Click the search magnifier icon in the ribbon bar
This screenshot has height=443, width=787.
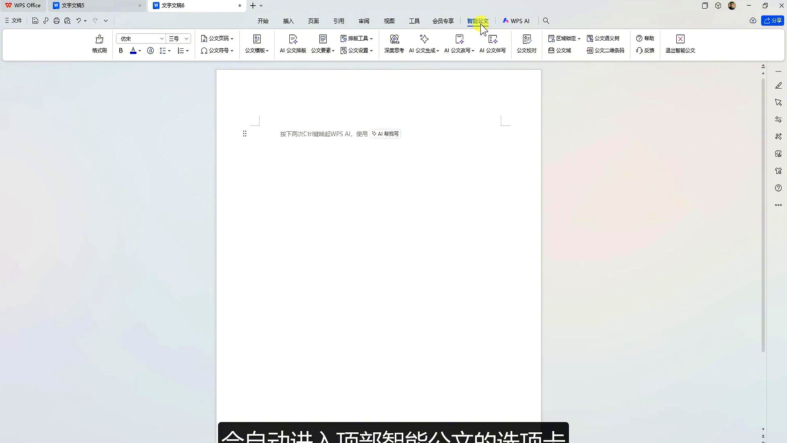(546, 21)
